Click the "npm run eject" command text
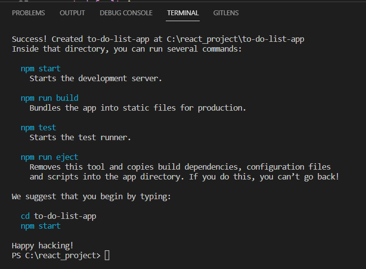 pyautogui.click(x=49, y=157)
